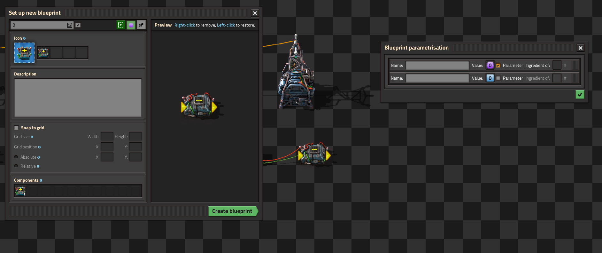Click the Grid size info icon
Image resolution: width=602 pixels, height=253 pixels.
click(32, 137)
